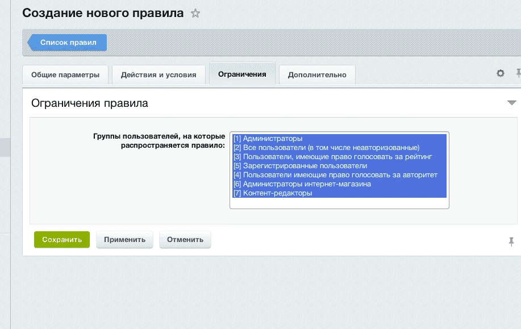Click the Применить button
Viewport: 521px width, 329px height.
[x=124, y=240]
